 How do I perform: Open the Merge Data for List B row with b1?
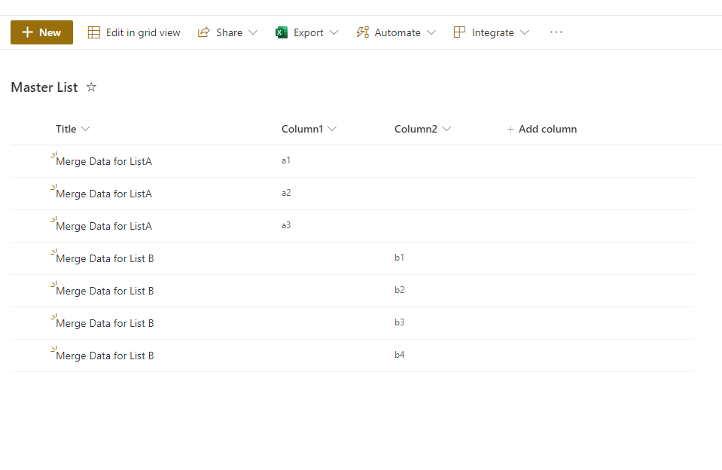pos(105,258)
